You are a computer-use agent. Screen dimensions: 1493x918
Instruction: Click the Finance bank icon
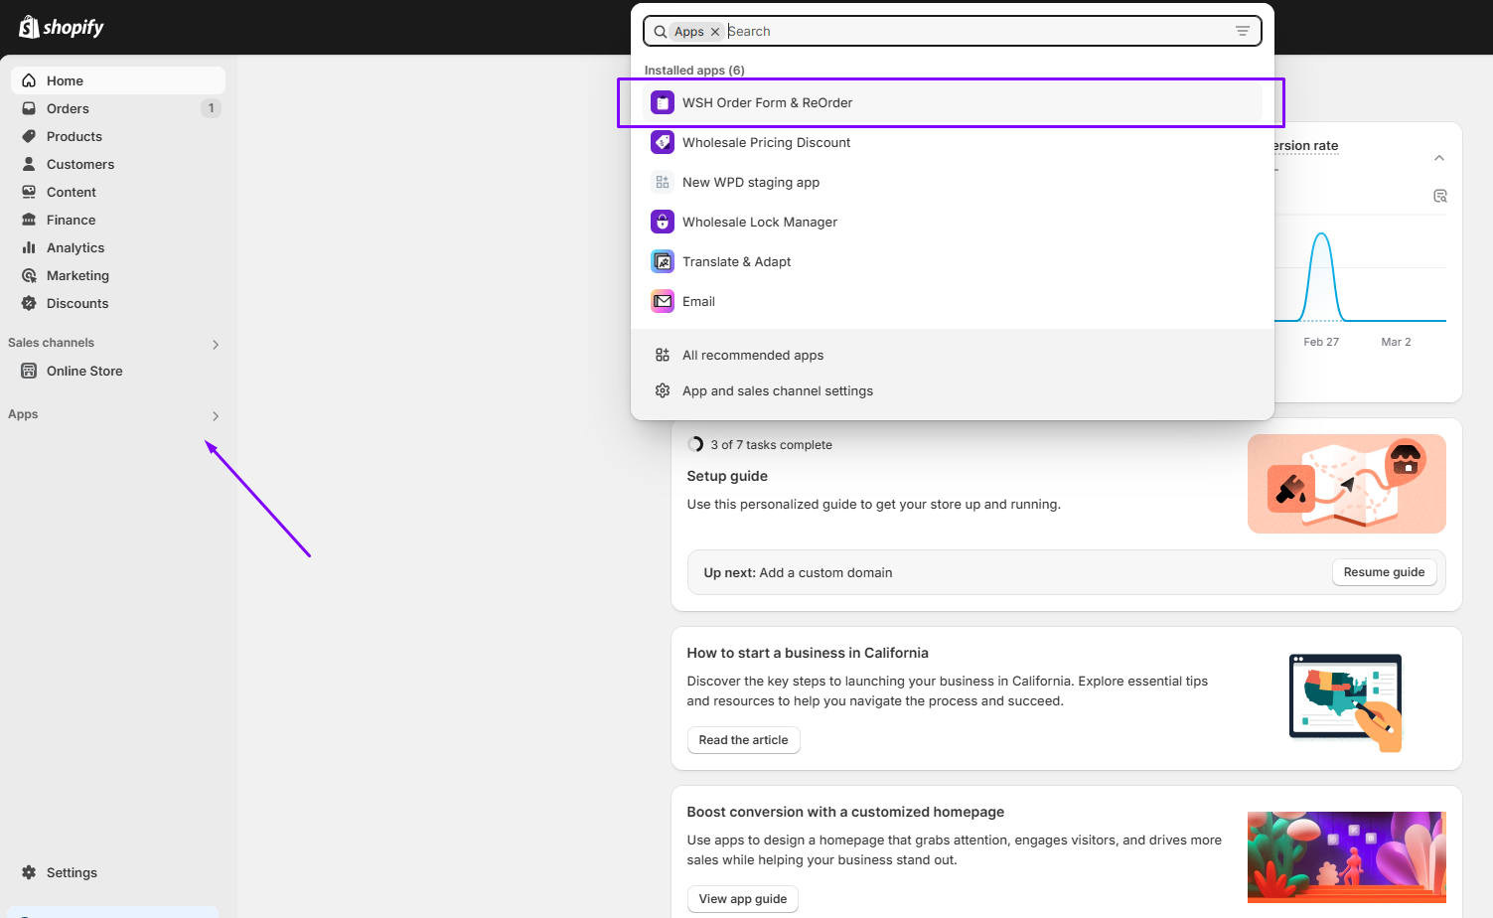[x=29, y=220]
